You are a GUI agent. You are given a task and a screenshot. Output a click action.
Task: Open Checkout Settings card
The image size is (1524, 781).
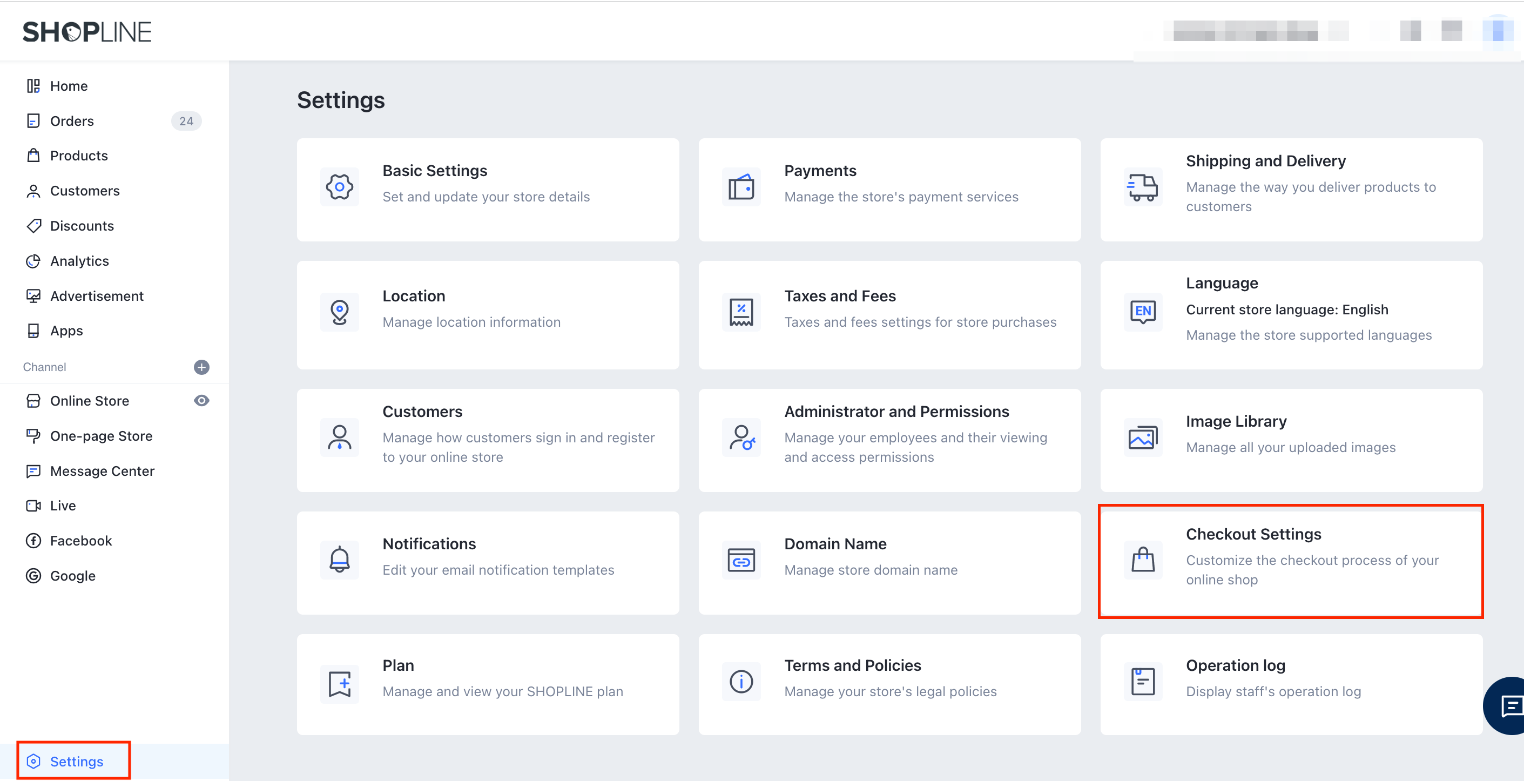pos(1290,561)
